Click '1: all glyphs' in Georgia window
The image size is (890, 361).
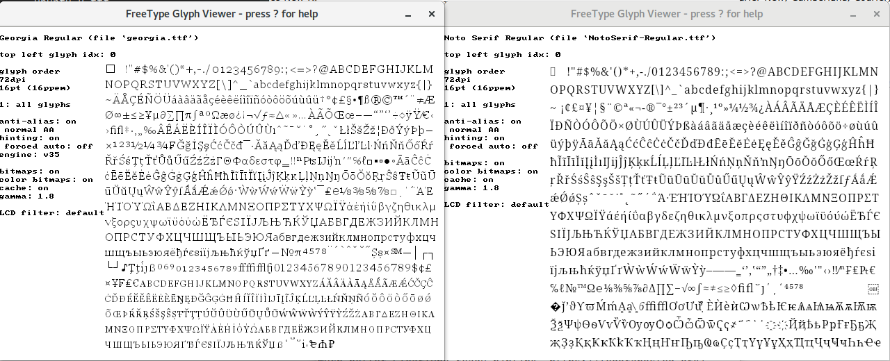coord(35,104)
